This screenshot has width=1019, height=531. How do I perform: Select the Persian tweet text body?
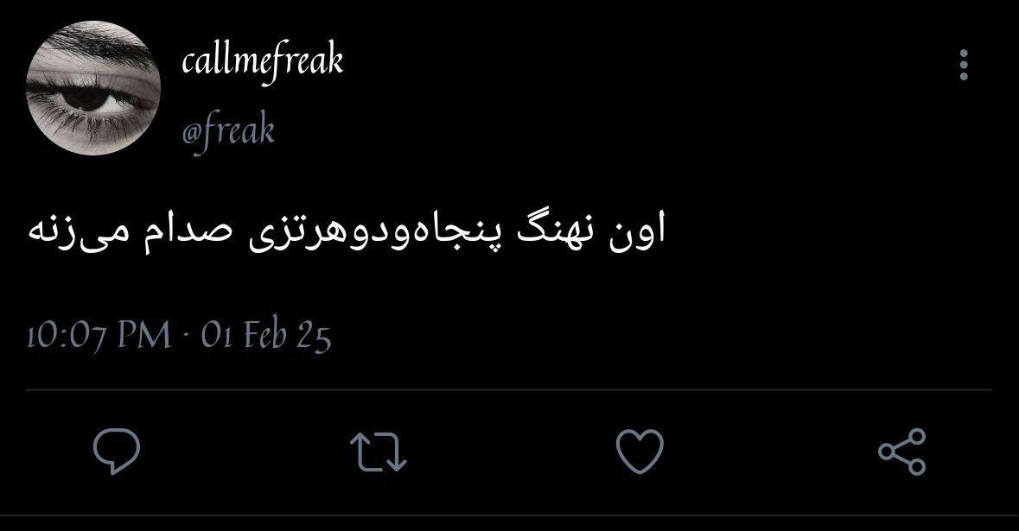coord(347,231)
